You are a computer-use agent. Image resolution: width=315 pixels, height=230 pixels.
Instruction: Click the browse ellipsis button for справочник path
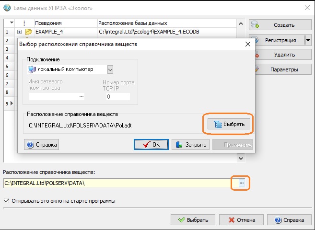click(x=242, y=183)
